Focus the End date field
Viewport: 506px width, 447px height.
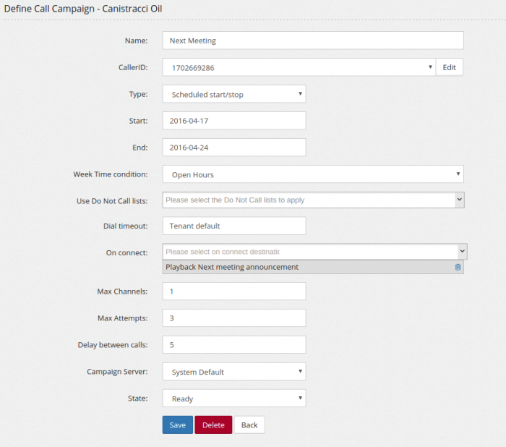point(233,148)
